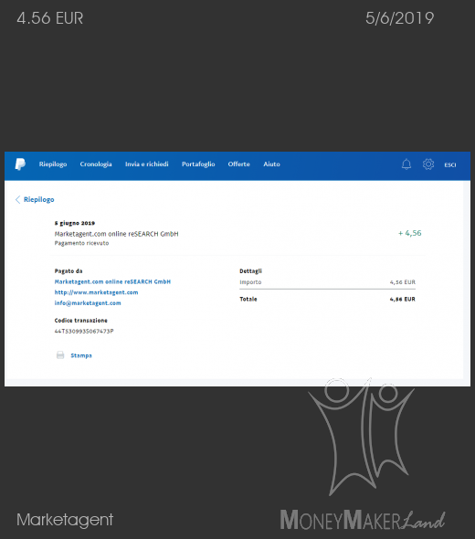The height and width of the screenshot is (539, 475).
Task: Select transaction code 44T53099350674​73P
Action: [x=84, y=331]
